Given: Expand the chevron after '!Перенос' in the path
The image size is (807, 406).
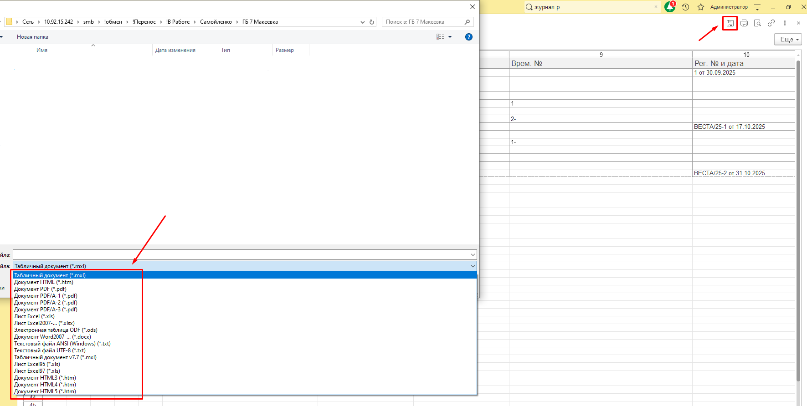Looking at the screenshot, I should click(161, 22).
